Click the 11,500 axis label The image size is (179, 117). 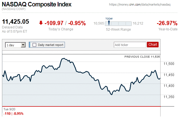(x=169, y=64)
